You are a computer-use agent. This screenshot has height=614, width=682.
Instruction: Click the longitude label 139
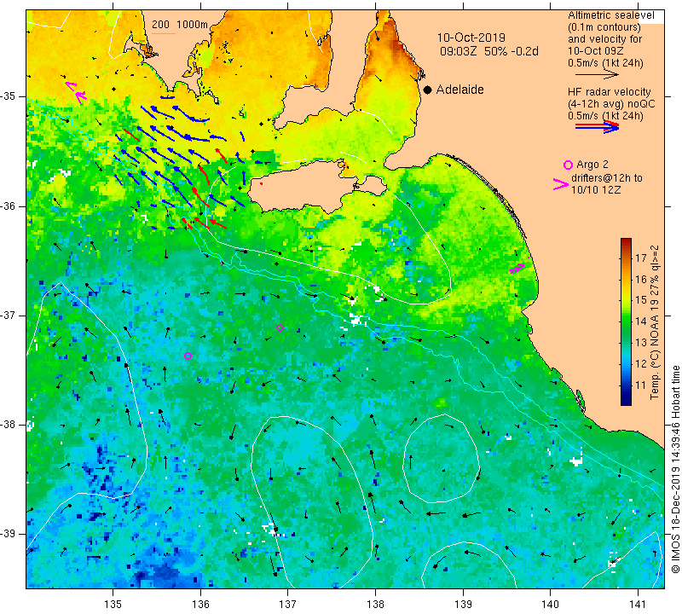coord(463,604)
